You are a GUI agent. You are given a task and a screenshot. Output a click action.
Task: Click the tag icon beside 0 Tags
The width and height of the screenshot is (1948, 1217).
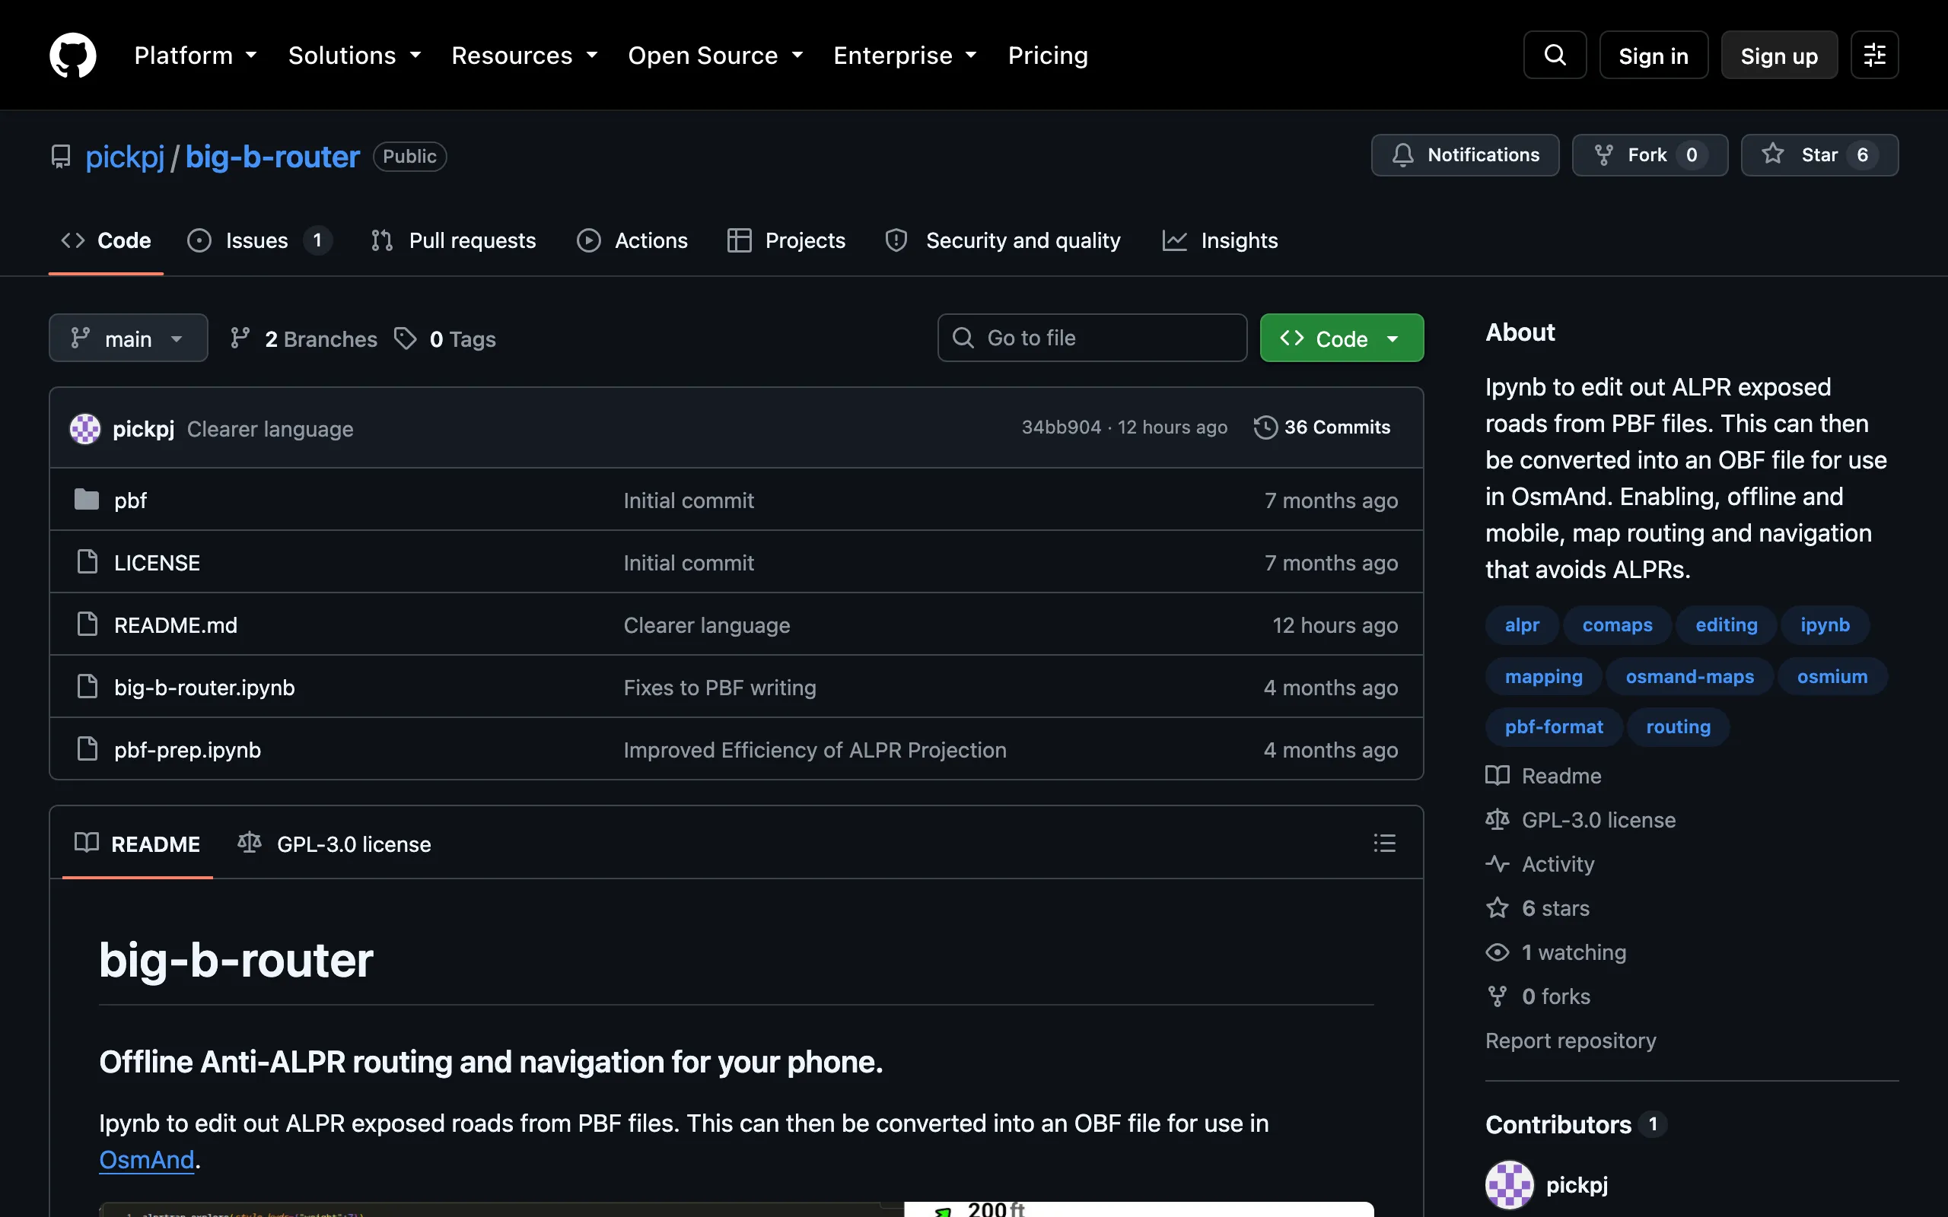406,339
